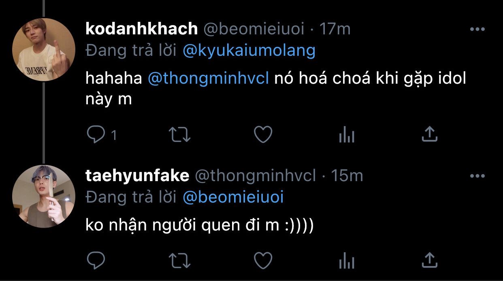Click the @thongminhvcl mention in tweet text
This screenshot has height=281, width=503.
tap(209, 78)
